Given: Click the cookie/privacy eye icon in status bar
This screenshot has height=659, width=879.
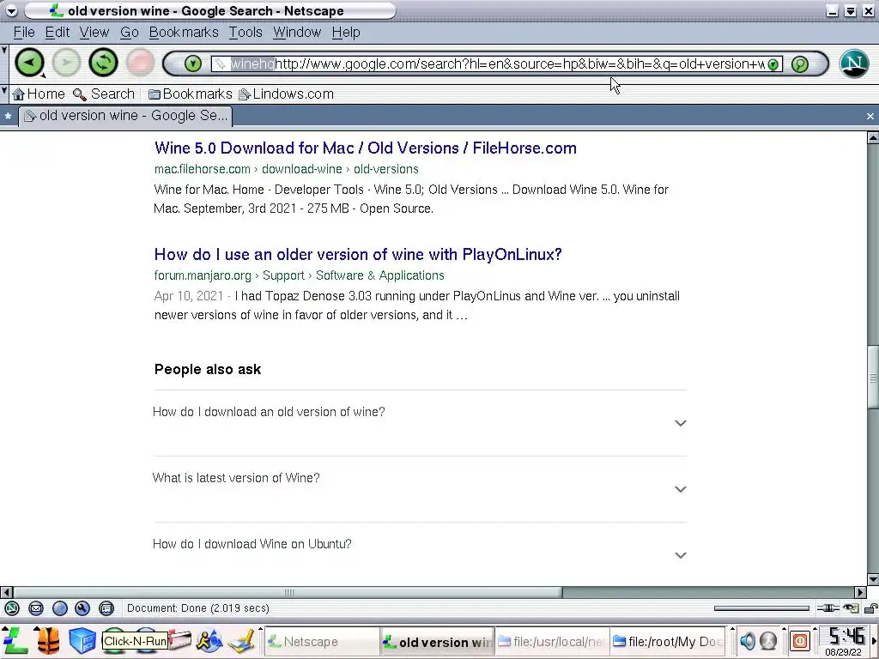Looking at the screenshot, I should [851, 608].
